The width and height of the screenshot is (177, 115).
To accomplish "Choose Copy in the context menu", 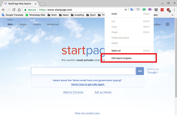I will 129,27.
